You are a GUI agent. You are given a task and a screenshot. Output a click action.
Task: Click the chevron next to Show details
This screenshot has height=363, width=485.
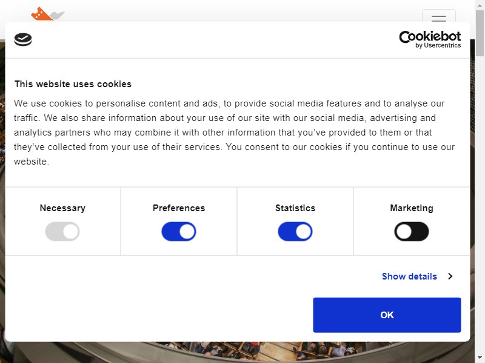(x=450, y=276)
